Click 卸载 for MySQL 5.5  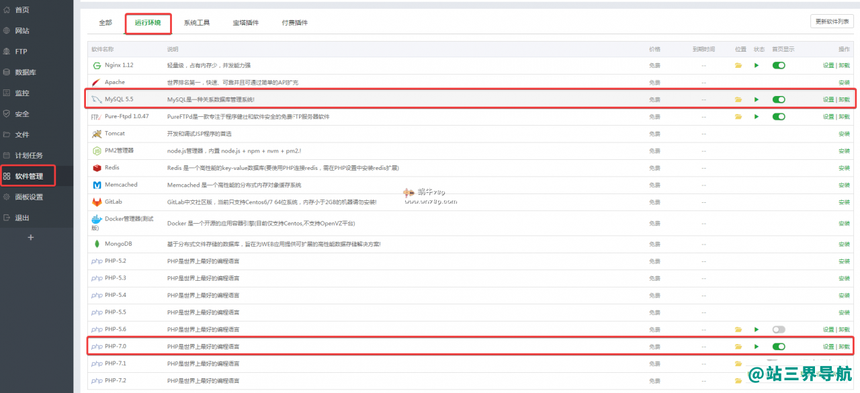tap(844, 99)
